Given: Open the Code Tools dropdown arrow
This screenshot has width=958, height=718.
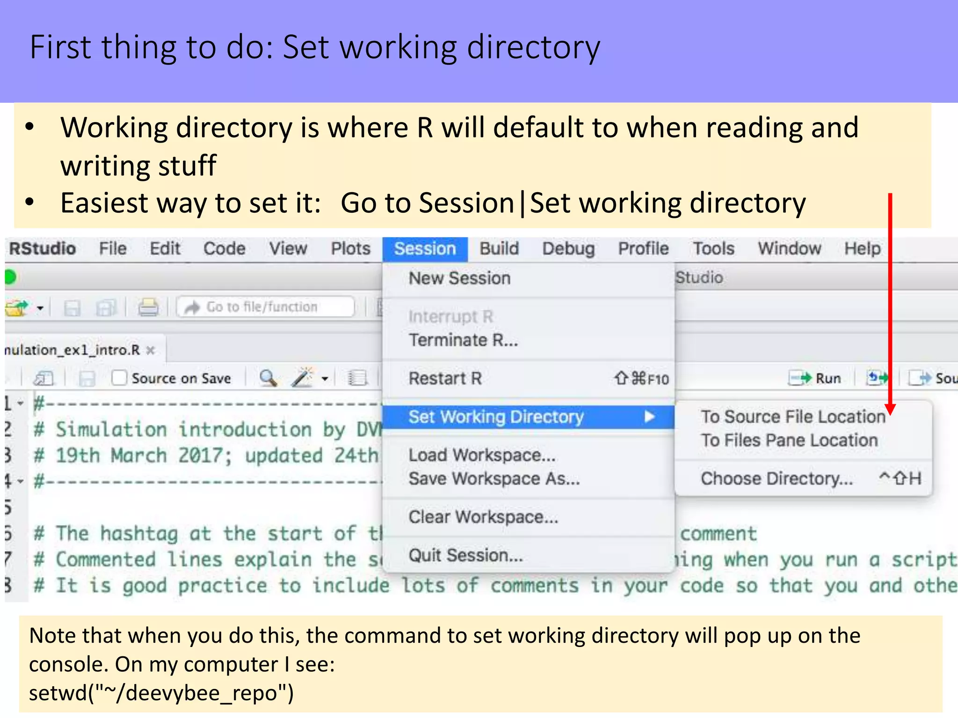Looking at the screenshot, I should click(x=325, y=379).
